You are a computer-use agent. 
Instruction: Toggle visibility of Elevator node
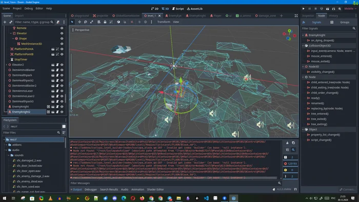62,33
